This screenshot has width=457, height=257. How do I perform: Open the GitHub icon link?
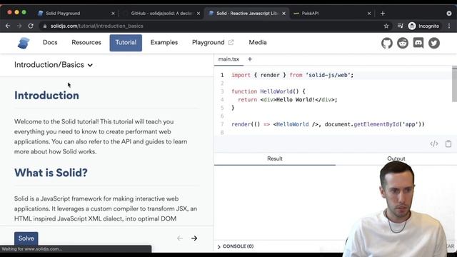click(x=387, y=43)
